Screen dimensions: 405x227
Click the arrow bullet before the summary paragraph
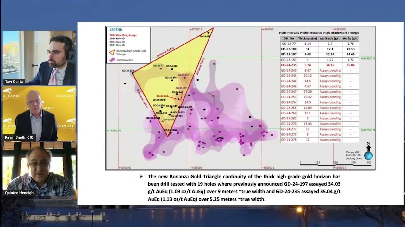(141, 176)
